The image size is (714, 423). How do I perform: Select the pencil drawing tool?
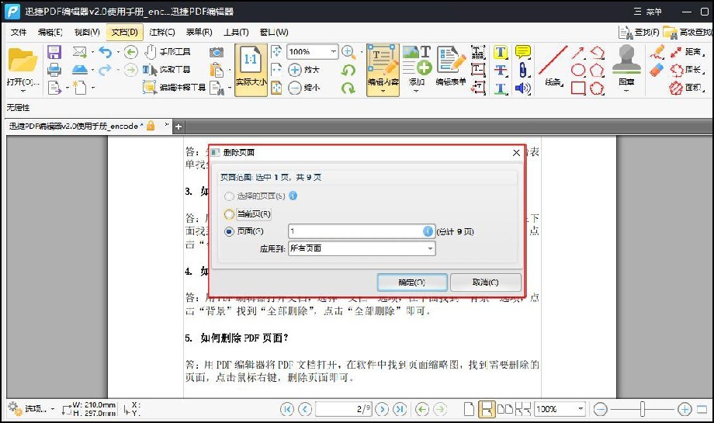[x=657, y=52]
